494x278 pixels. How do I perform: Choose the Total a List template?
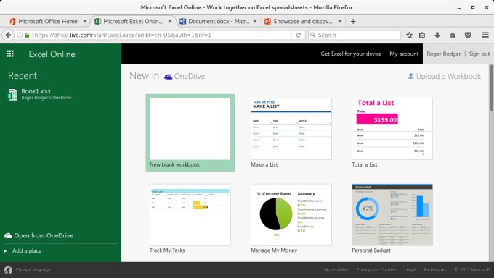(x=392, y=129)
